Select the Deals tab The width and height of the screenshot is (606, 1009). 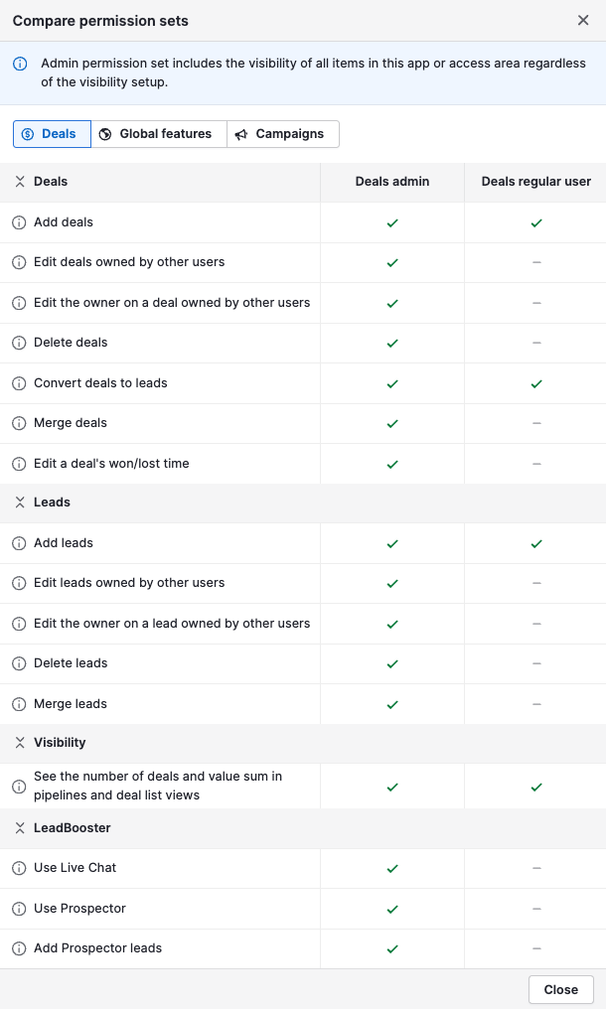pos(52,134)
